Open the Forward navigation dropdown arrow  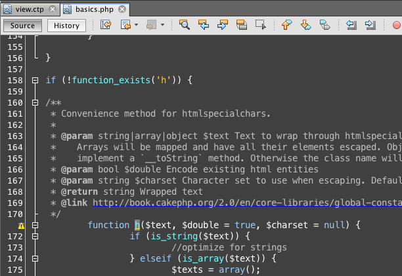click(x=162, y=25)
